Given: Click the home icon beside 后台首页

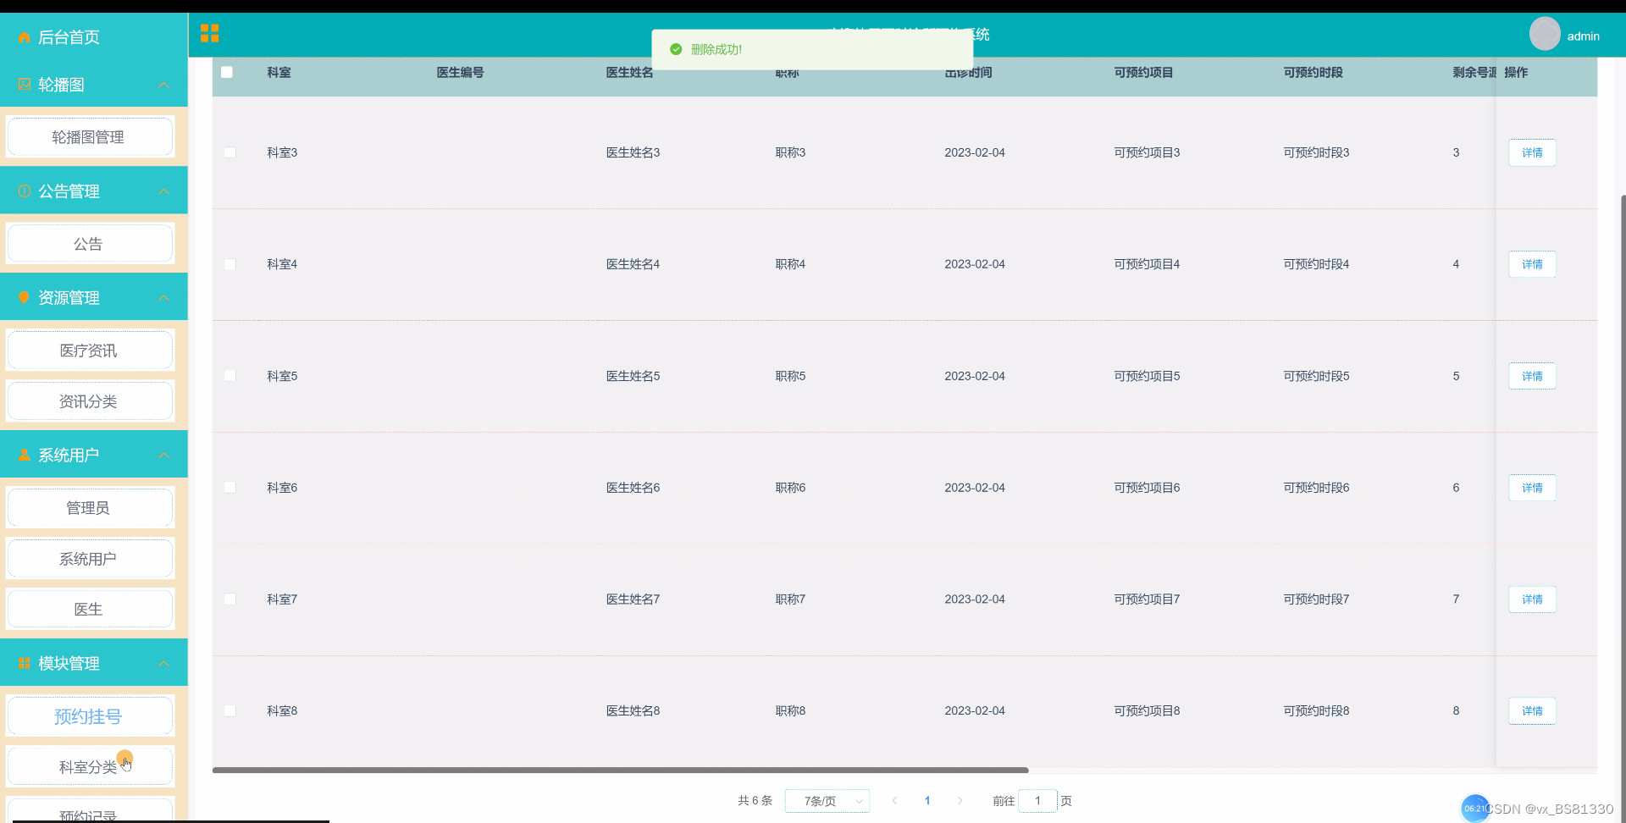Looking at the screenshot, I should point(24,37).
